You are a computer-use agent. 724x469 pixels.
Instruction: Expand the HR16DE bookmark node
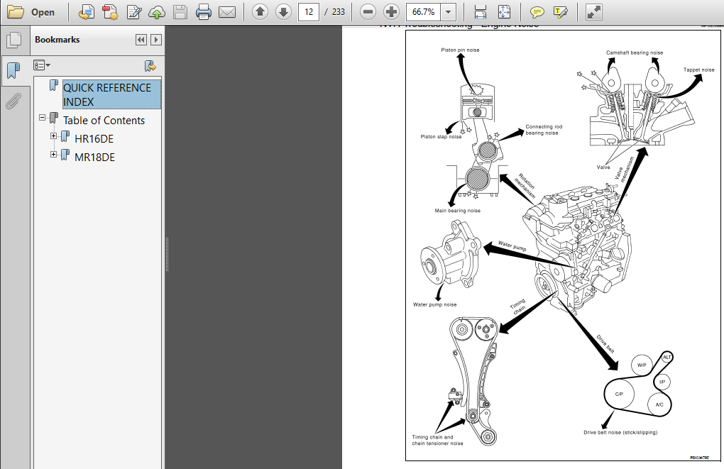tap(53, 136)
